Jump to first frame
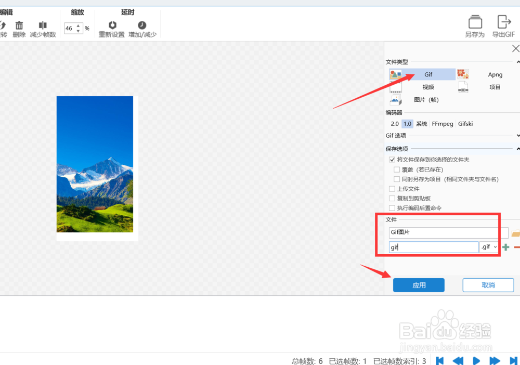This screenshot has width=520, height=365. coord(440,361)
